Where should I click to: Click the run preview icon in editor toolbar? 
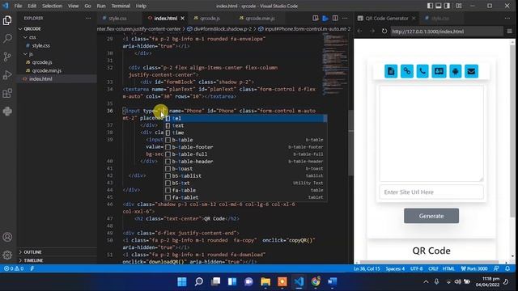pyautogui.click(x=325, y=18)
